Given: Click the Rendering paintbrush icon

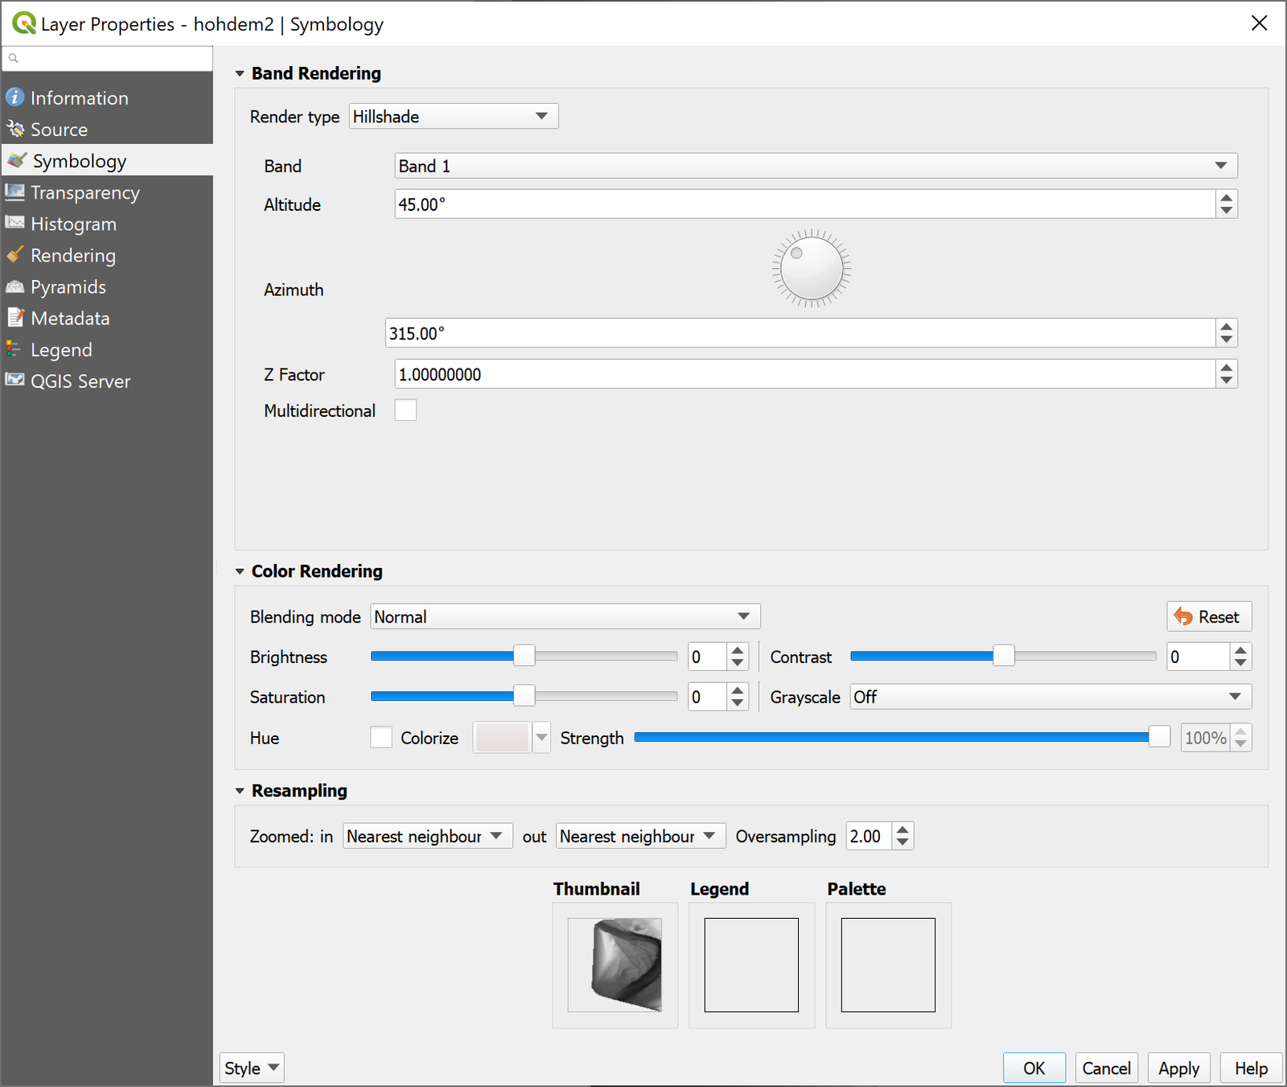Looking at the screenshot, I should [x=14, y=255].
